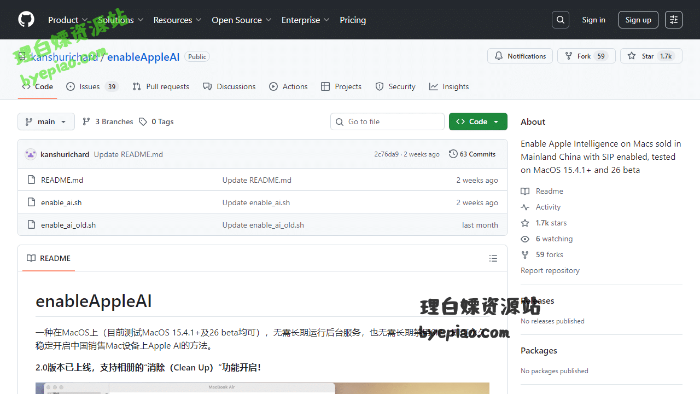Open Update enable_ai.sh commit message
Screen dimensions: 700x394
256,202
